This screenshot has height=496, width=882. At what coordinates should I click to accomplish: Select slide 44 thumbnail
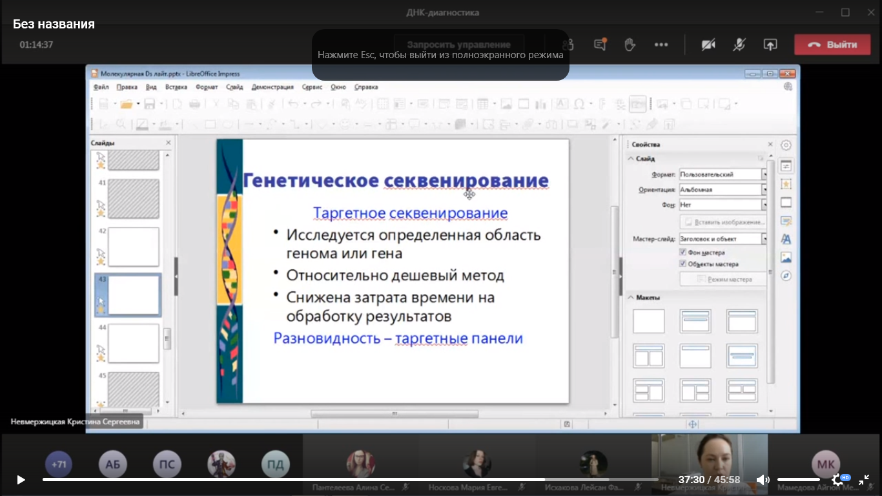point(134,344)
